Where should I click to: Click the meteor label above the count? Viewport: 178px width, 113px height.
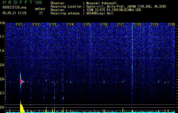point(40,9)
